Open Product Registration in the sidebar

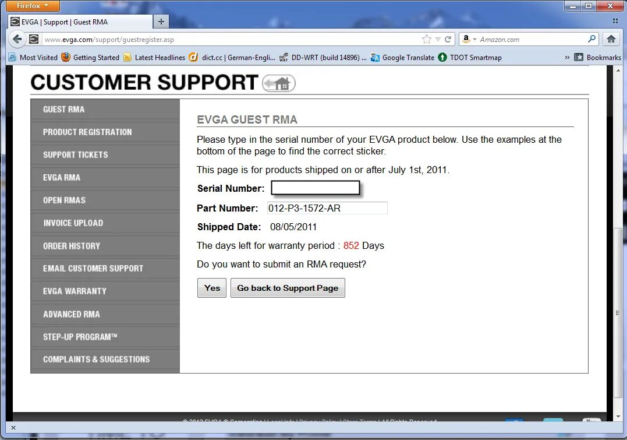pyautogui.click(x=105, y=132)
